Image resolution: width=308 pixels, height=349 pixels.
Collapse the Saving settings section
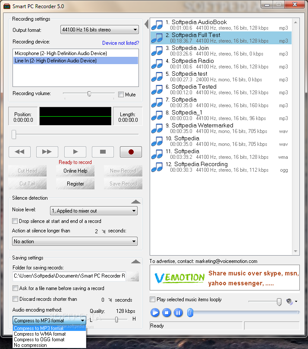[x=136, y=261]
